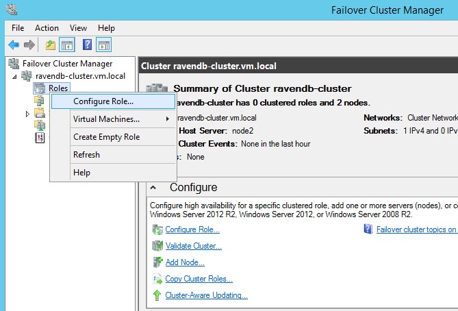Image resolution: width=458 pixels, height=311 pixels.
Task: Open the Validate Cluster... link
Action: point(193,246)
